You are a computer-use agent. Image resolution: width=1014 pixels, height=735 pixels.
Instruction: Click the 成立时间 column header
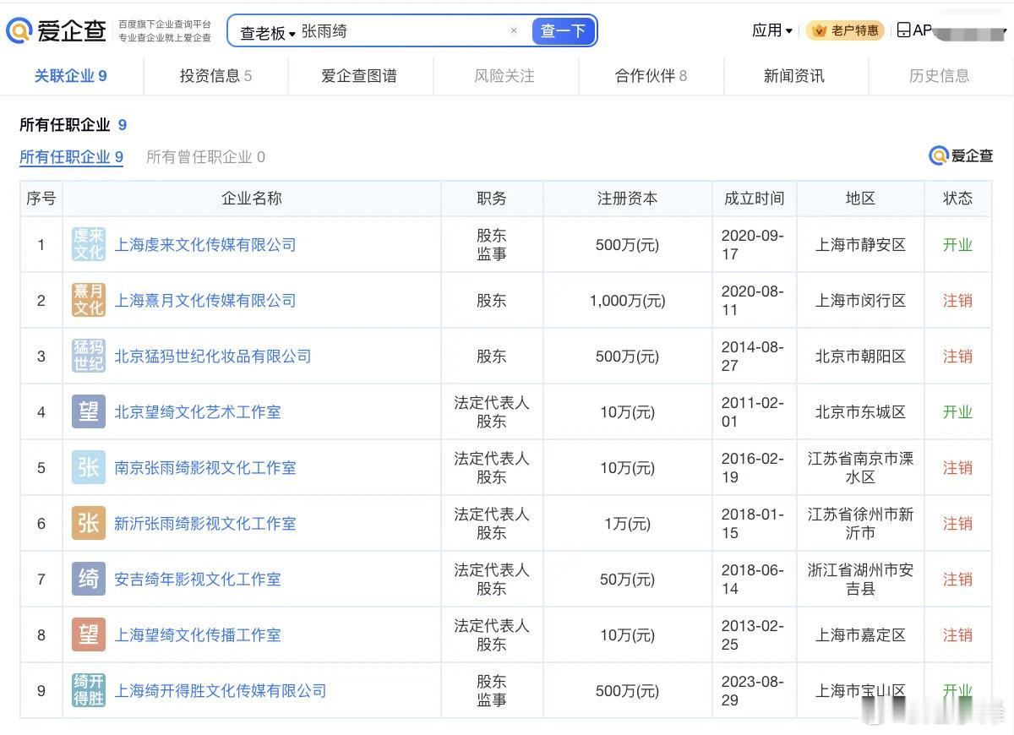coord(754,199)
